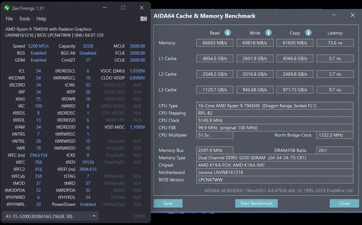The image size is (362, 225).
Task: Click the Read info icon in AIDA64
Action: pyautogui.click(x=228, y=33)
